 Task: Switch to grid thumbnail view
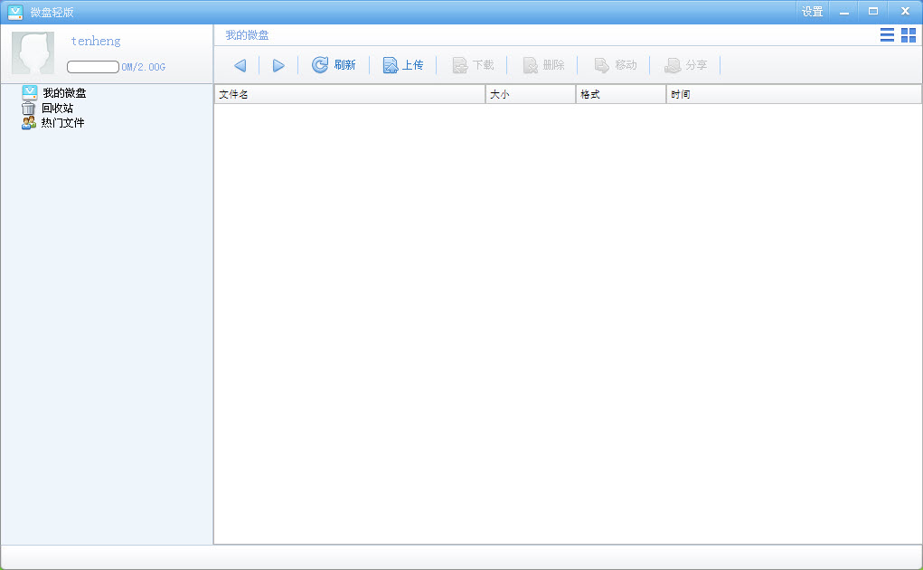click(x=909, y=35)
